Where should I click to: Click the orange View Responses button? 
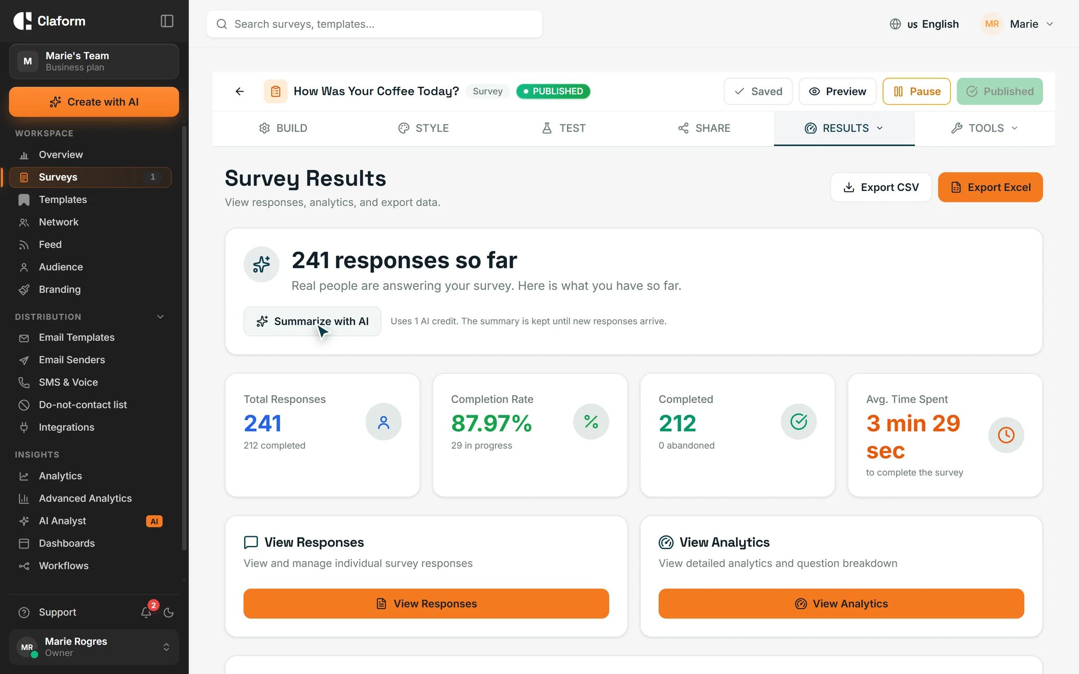click(x=426, y=603)
